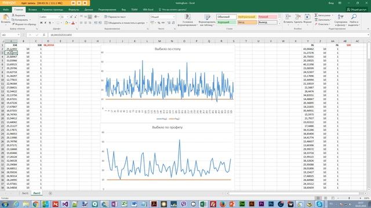This screenshot has width=371, height=208.
Task: Insert function with the fx icon
Action: coord(44,35)
